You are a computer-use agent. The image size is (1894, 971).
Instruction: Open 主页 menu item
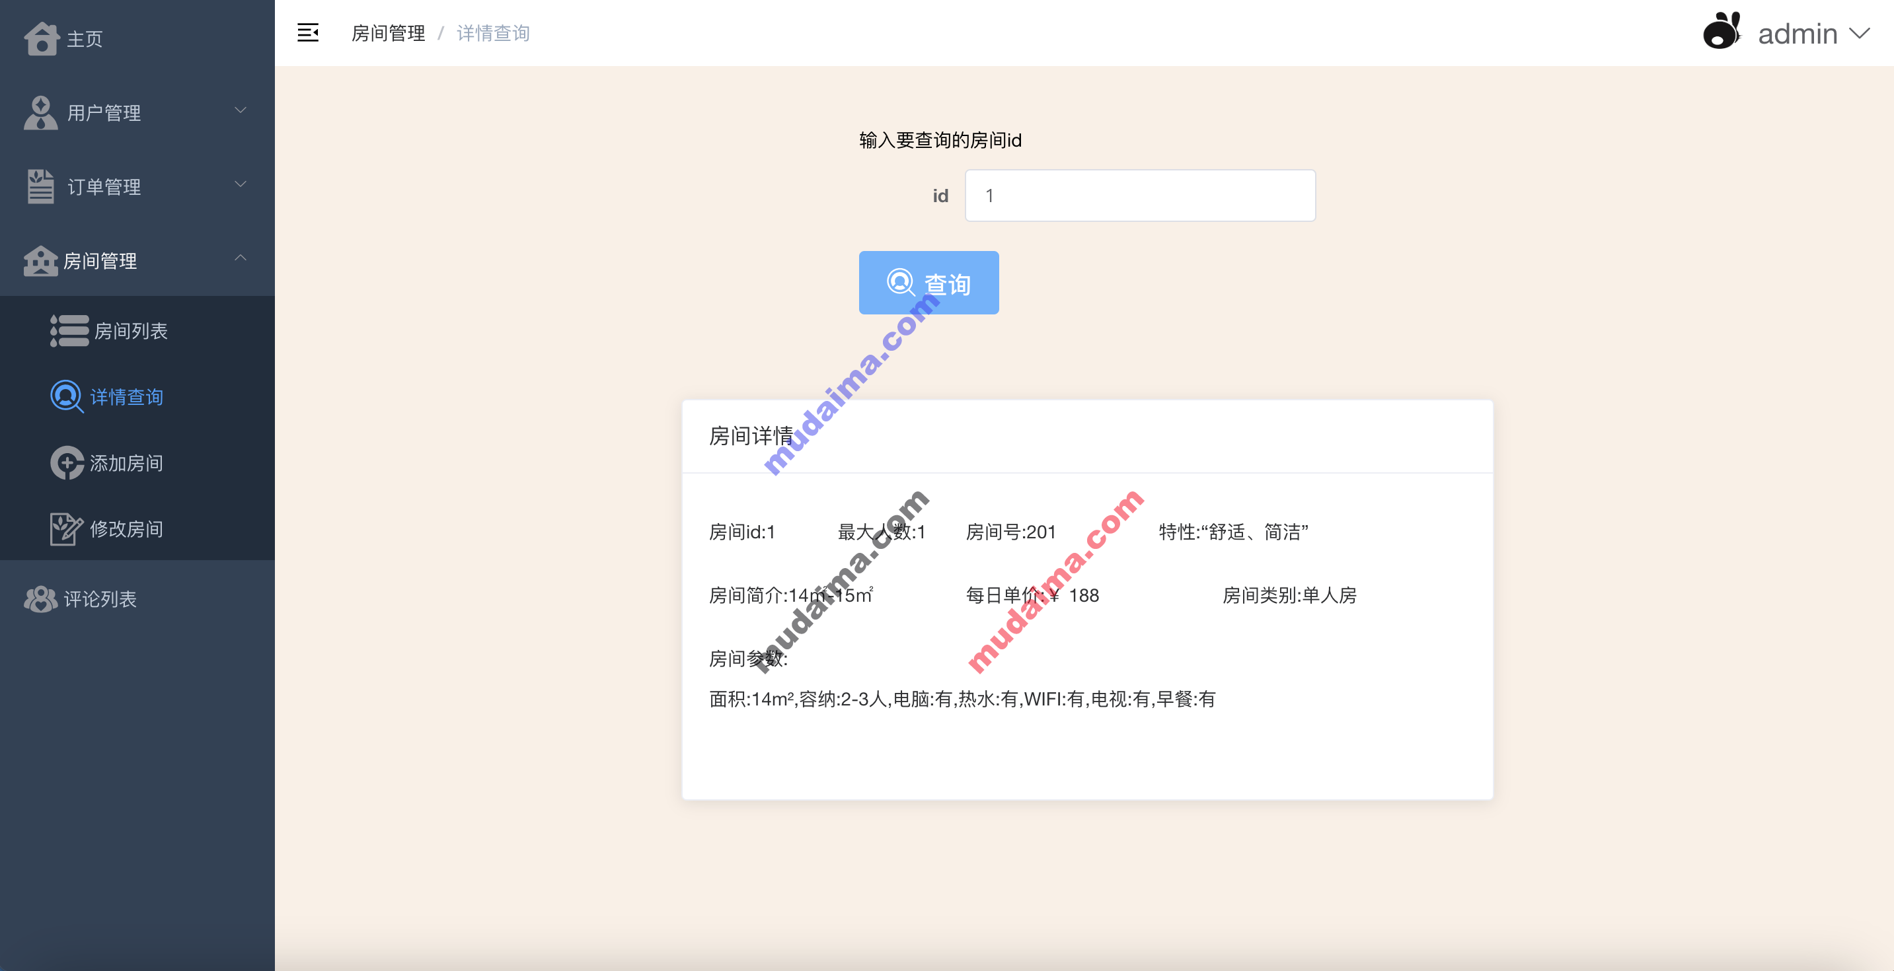[x=137, y=38]
